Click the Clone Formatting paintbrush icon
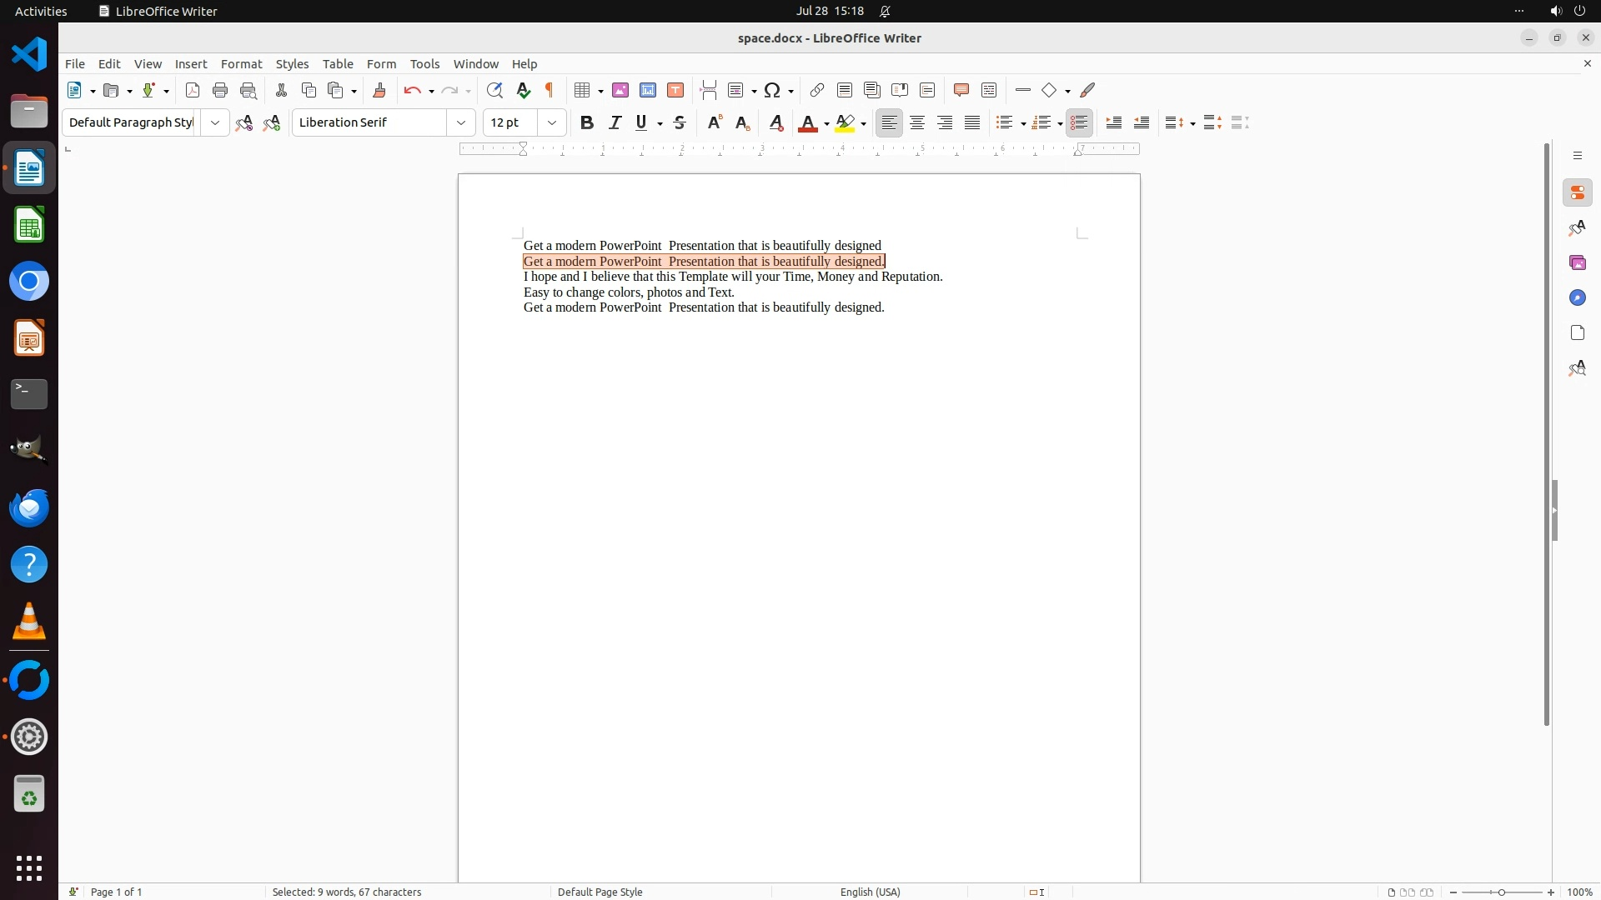This screenshot has height=900, width=1601. pos(379,90)
